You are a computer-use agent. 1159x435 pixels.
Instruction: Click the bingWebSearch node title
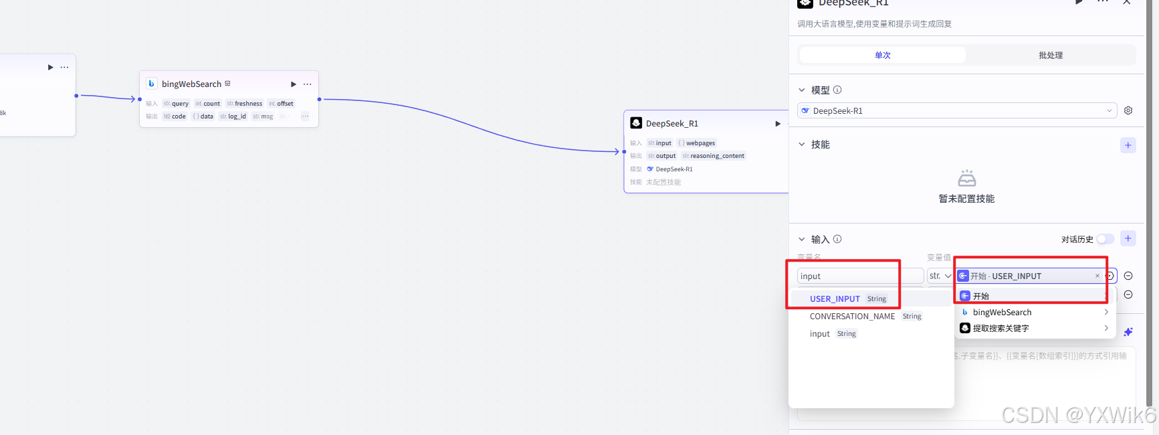click(x=191, y=84)
